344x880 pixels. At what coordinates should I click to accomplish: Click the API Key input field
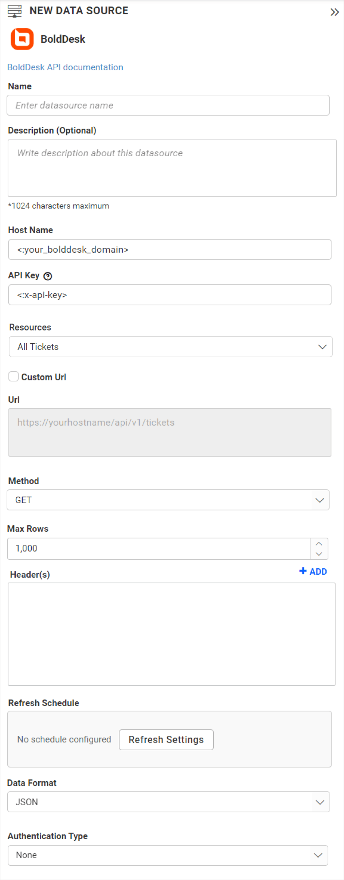point(170,295)
